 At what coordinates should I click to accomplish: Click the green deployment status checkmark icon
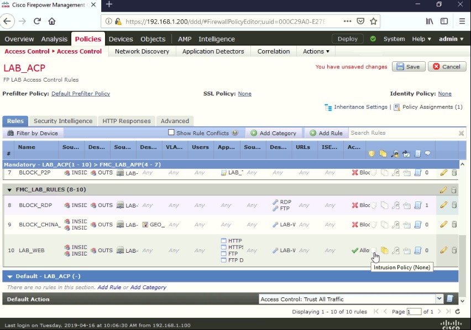pyautogui.click(x=371, y=39)
